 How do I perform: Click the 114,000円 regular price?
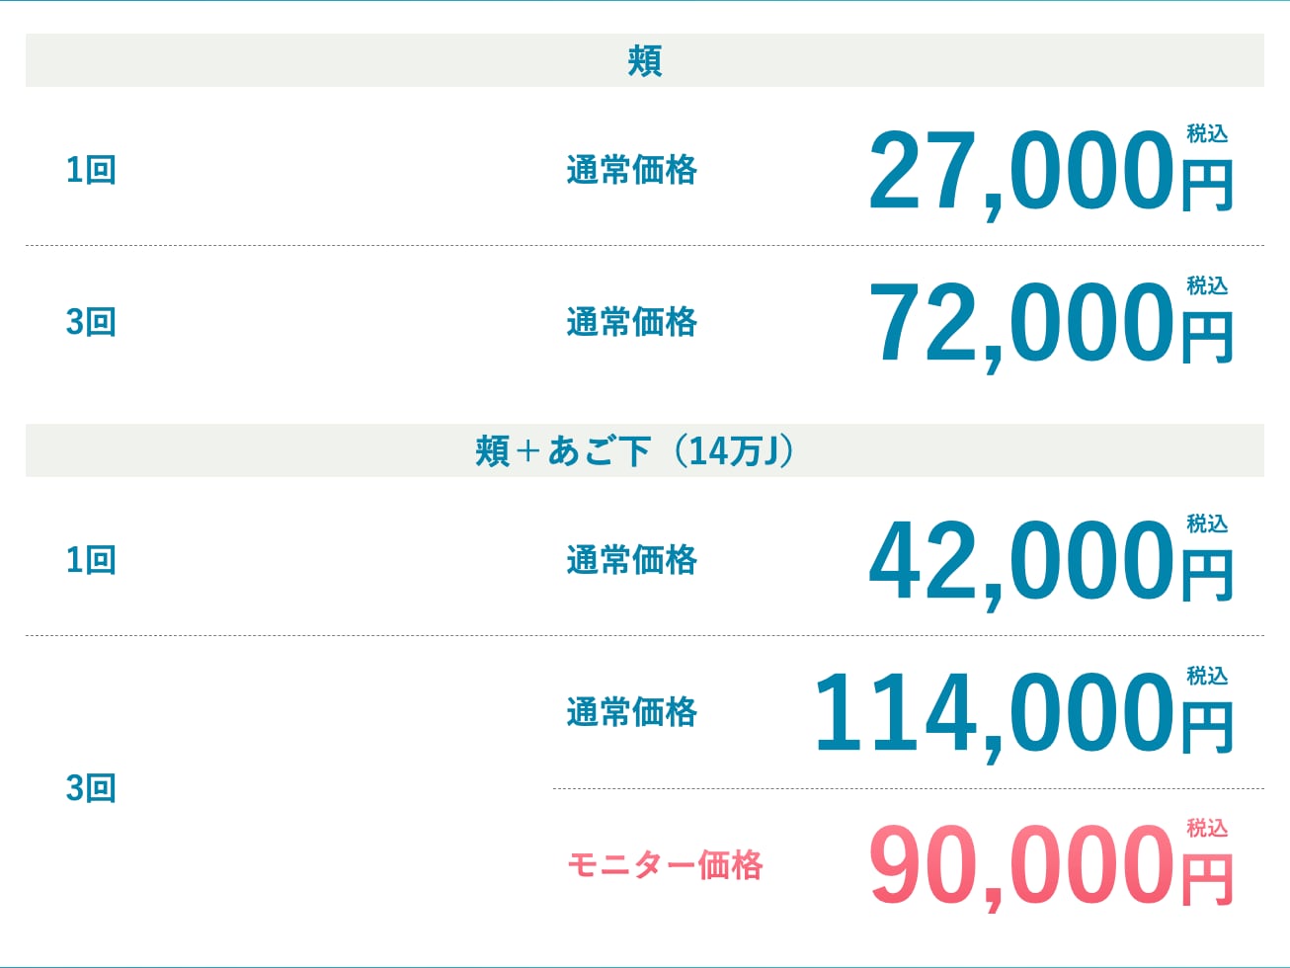[1024, 714]
